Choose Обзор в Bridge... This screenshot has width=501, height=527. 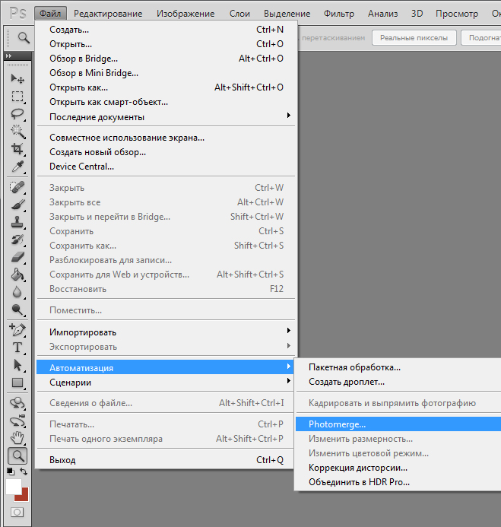coord(166,59)
